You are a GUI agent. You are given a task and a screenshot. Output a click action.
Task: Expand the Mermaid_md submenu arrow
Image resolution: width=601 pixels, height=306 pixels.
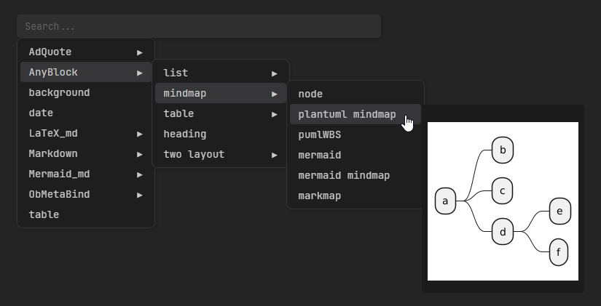pos(140,174)
